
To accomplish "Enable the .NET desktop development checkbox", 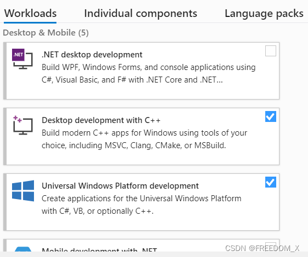I will 271,51.
